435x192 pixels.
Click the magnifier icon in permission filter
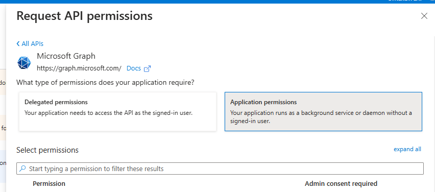coord(23,169)
